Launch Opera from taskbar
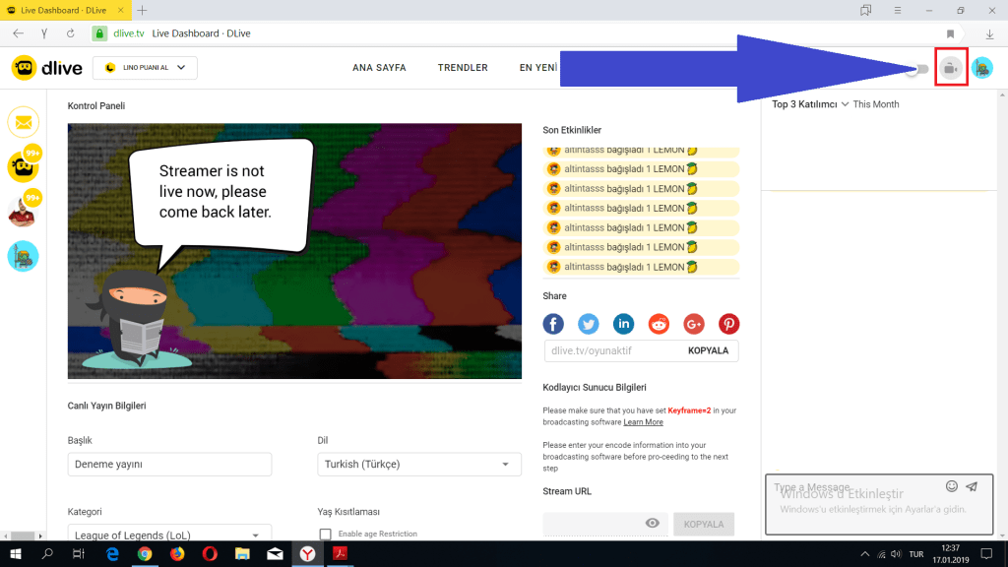1008x567 pixels. 210,553
